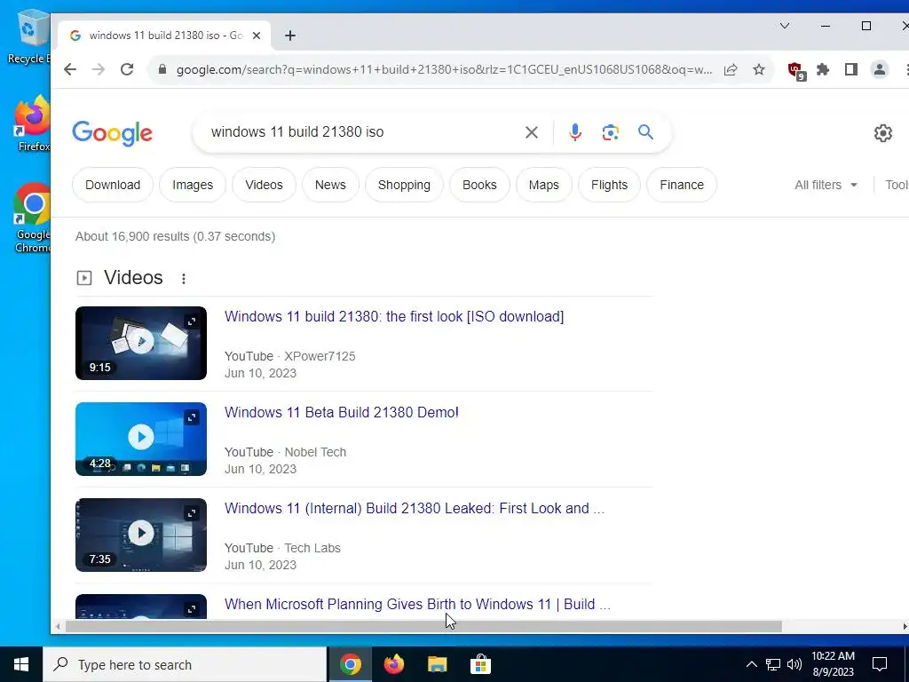Open the uBlock Origin extension icon
This screenshot has height=682, width=909.
[x=796, y=71]
